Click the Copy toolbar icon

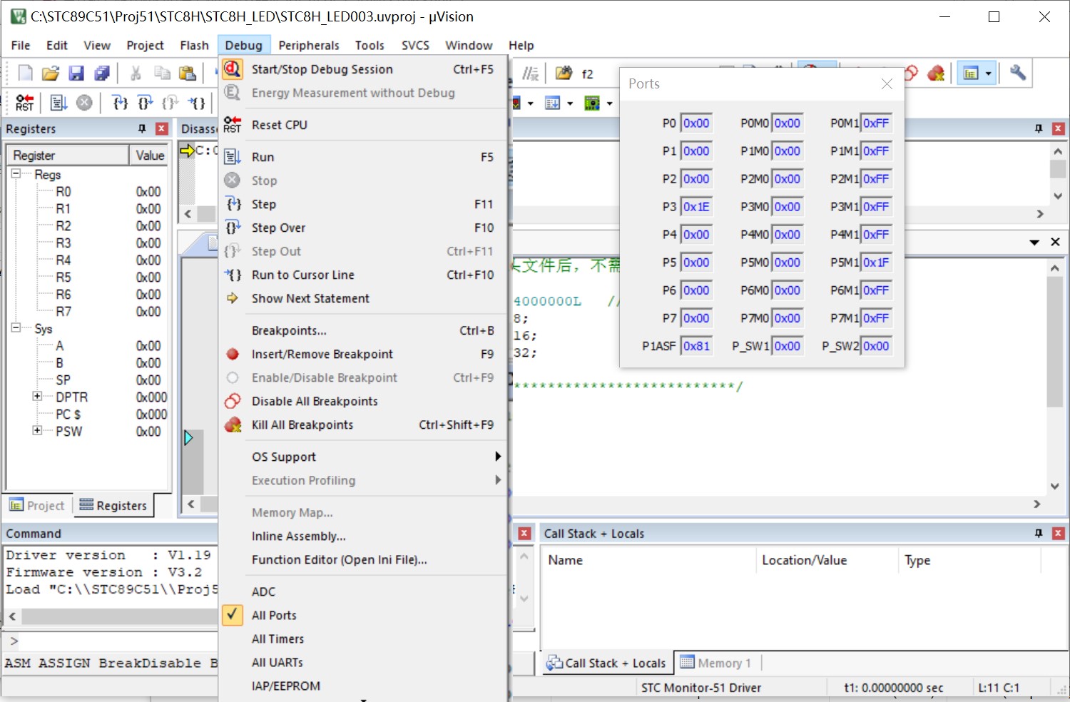(x=162, y=73)
